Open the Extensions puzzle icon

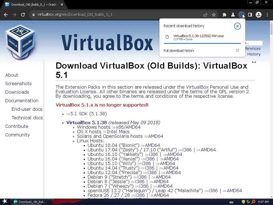224,15
